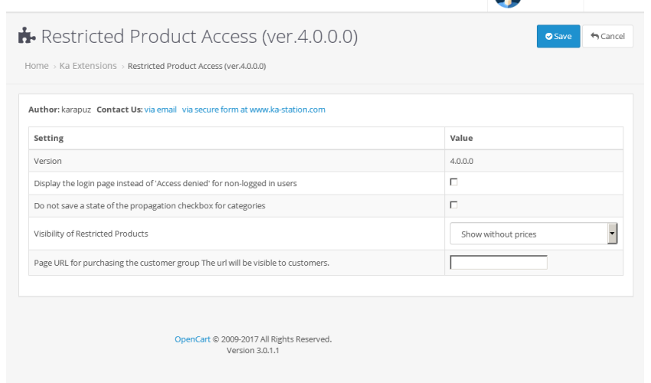Select Restricted Product Access breadcrumb item
The width and height of the screenshot is (651, 383).
coord(197,66)
